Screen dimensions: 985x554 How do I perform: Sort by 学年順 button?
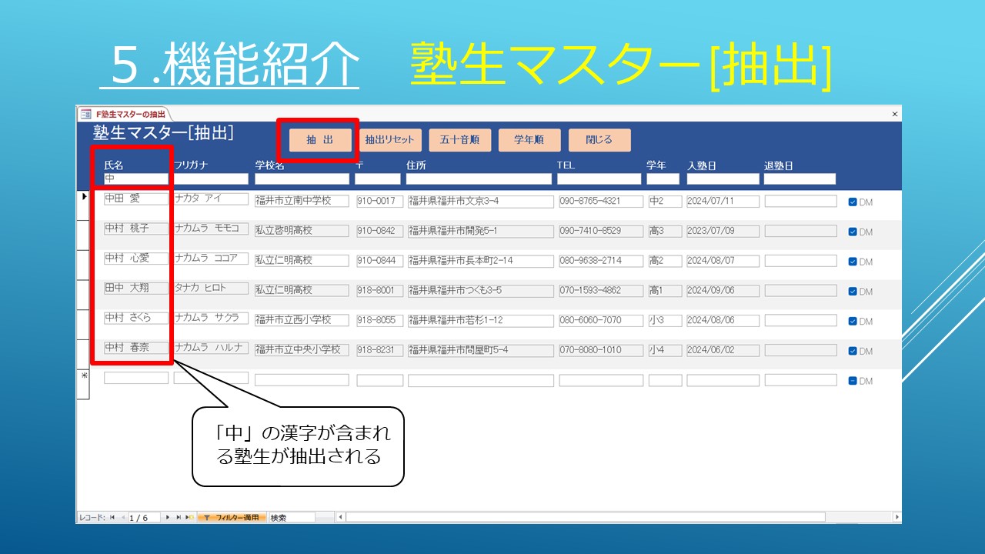point(529,140)
